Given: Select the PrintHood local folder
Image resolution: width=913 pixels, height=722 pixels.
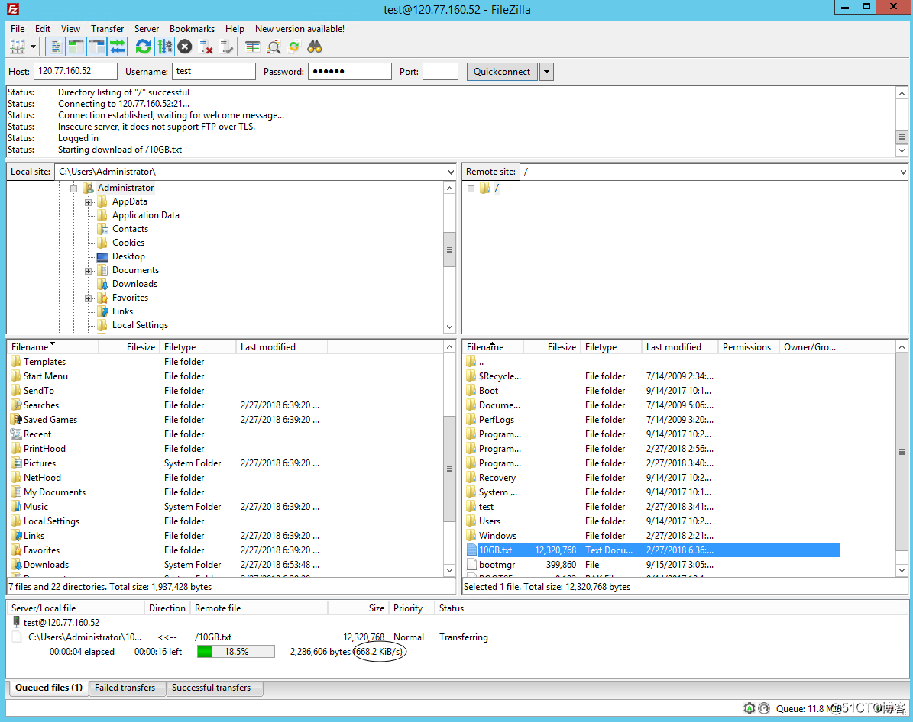Looking at the screenshot, I should [x=167, y=449].
